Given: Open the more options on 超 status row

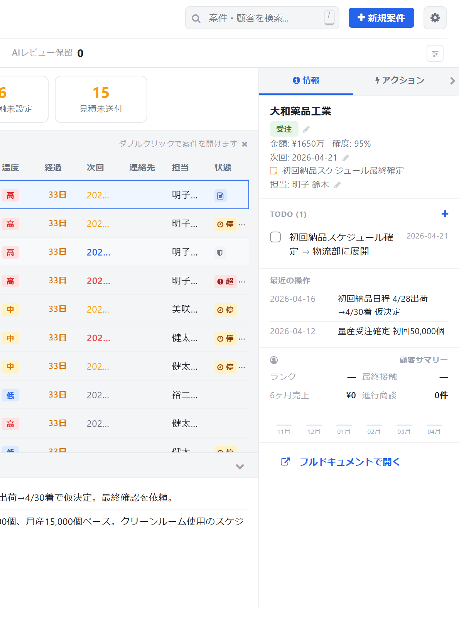Looking at the screenshot, I should [242, 281].
